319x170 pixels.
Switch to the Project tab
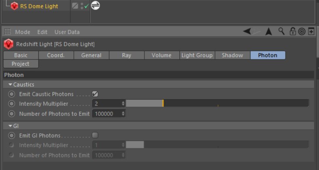21,64
